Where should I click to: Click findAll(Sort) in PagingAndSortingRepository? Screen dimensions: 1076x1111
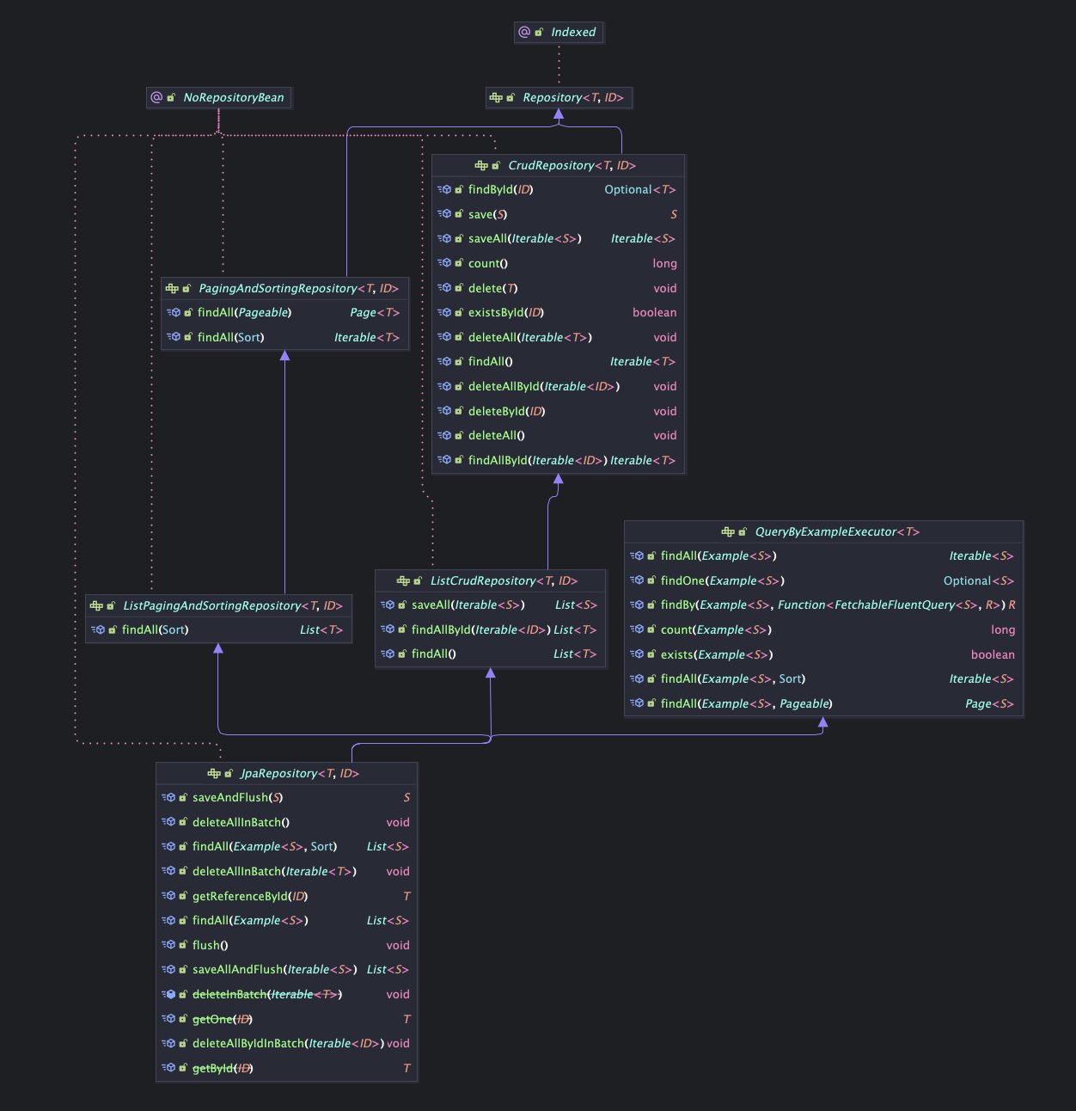tap(284, 337)
